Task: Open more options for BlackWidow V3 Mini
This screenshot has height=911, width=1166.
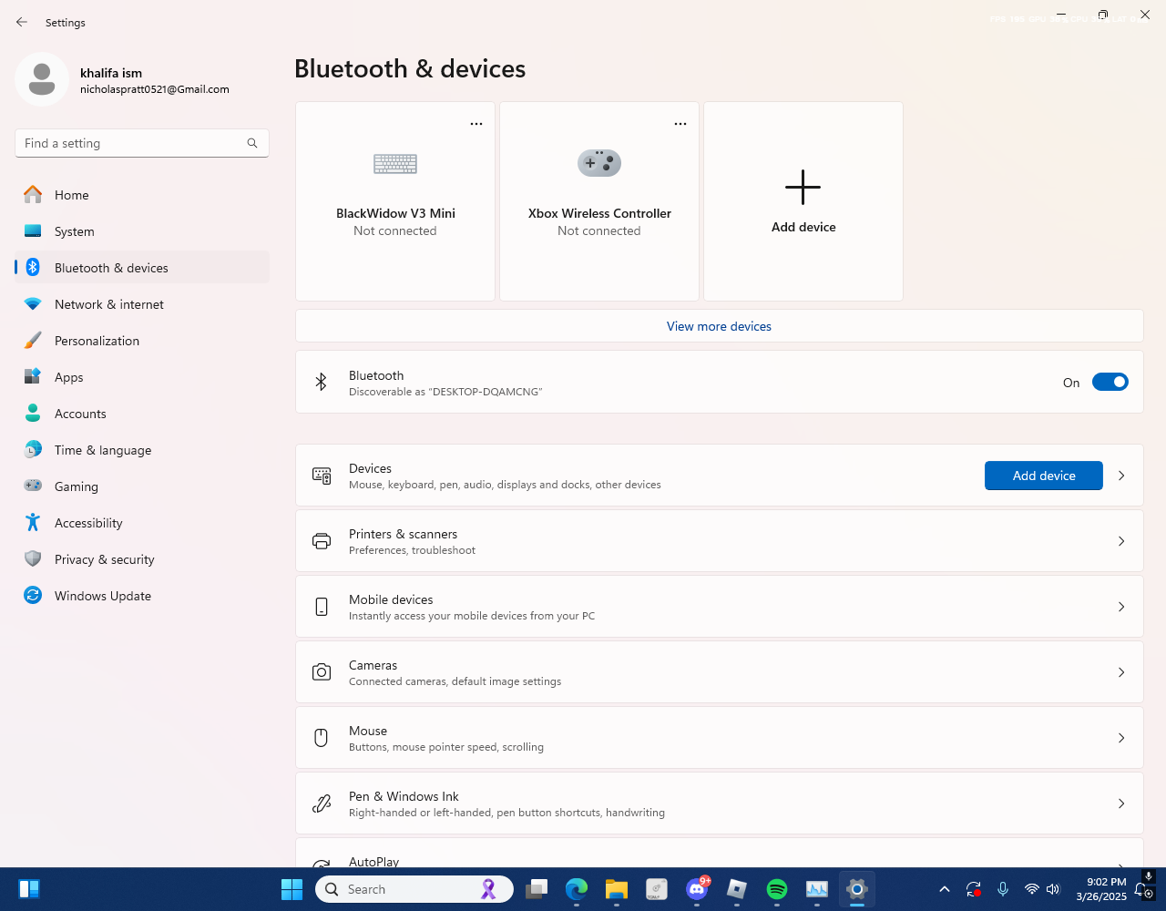Action: tap(476, 124)
